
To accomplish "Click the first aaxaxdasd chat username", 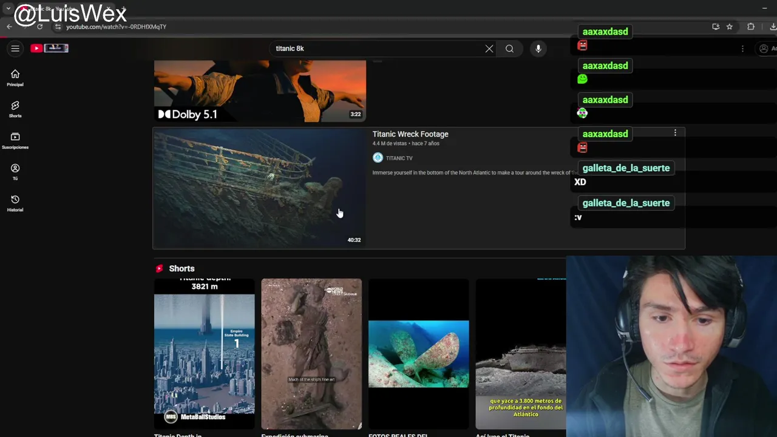I will [x=605, y=32].
